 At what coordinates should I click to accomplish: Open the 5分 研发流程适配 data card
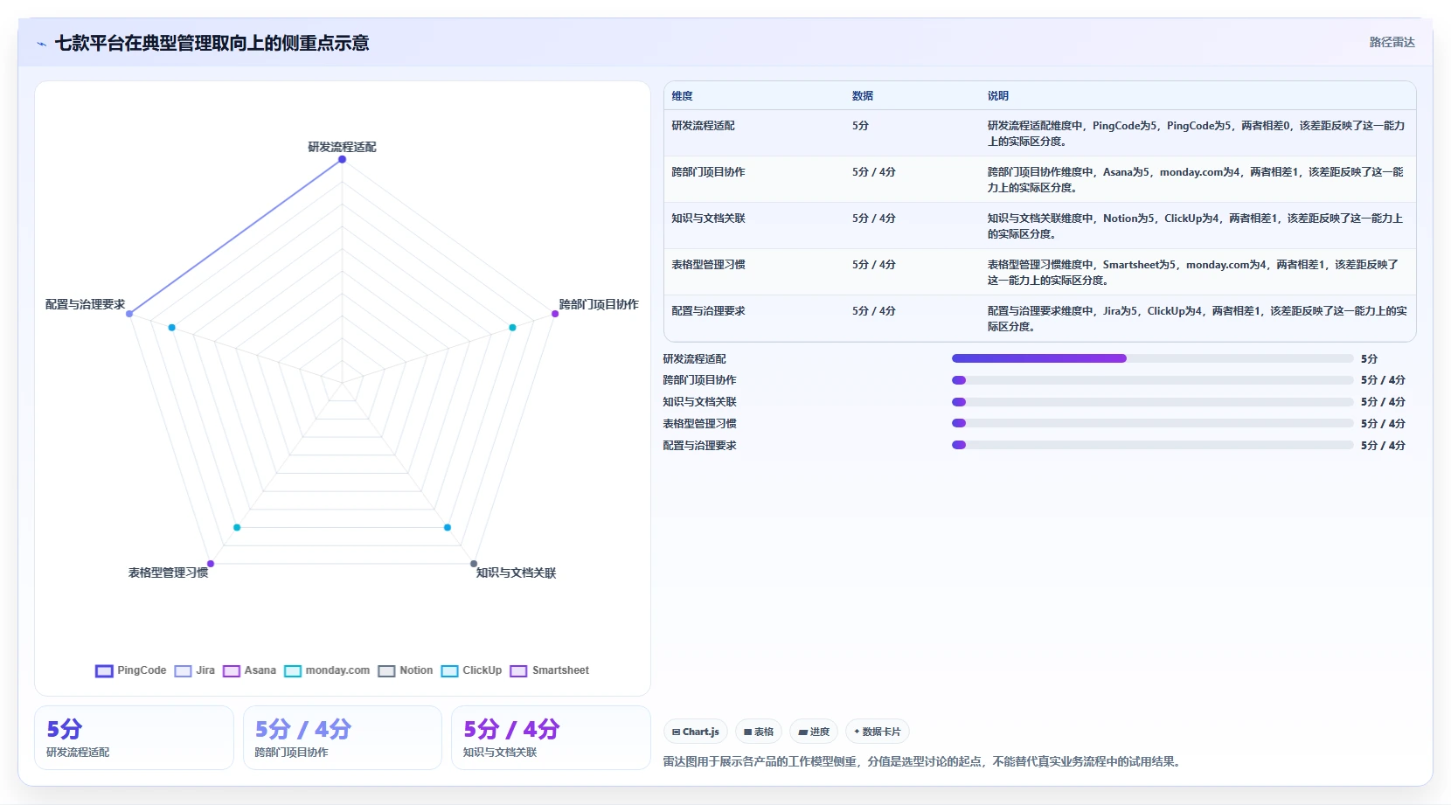pos(134,738)
